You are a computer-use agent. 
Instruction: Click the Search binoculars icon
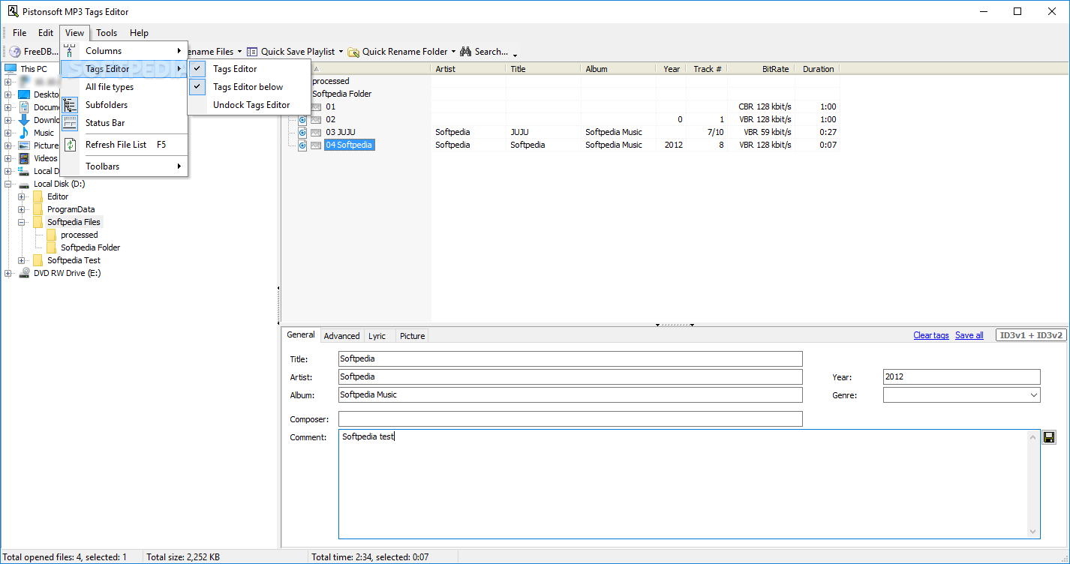465,52
